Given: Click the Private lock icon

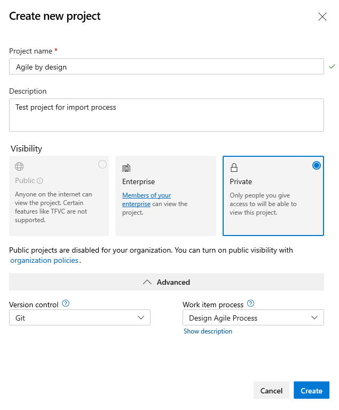Looking at the screenshot, I should click(x=234, y=168).
